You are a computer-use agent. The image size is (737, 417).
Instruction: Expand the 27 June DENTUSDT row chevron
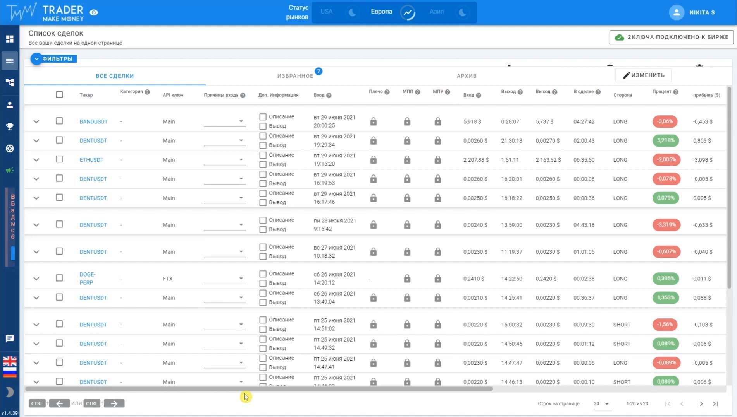tap(36, 252)
